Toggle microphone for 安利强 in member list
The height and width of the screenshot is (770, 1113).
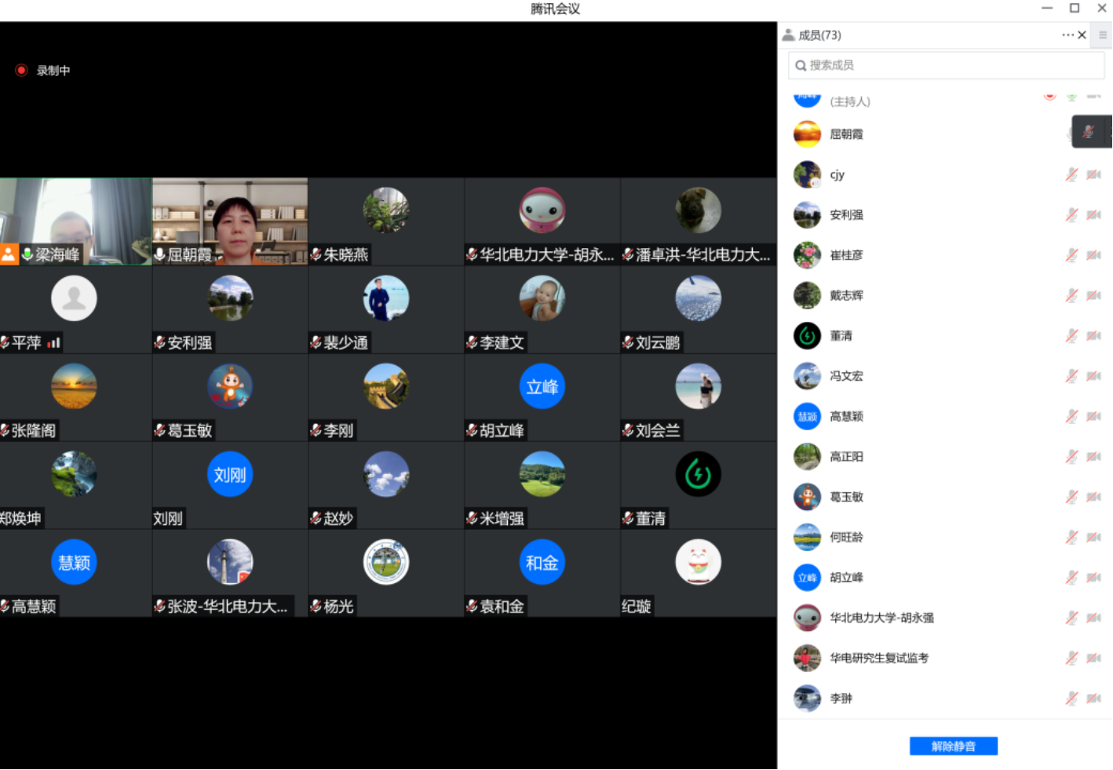click(1071, 214)
